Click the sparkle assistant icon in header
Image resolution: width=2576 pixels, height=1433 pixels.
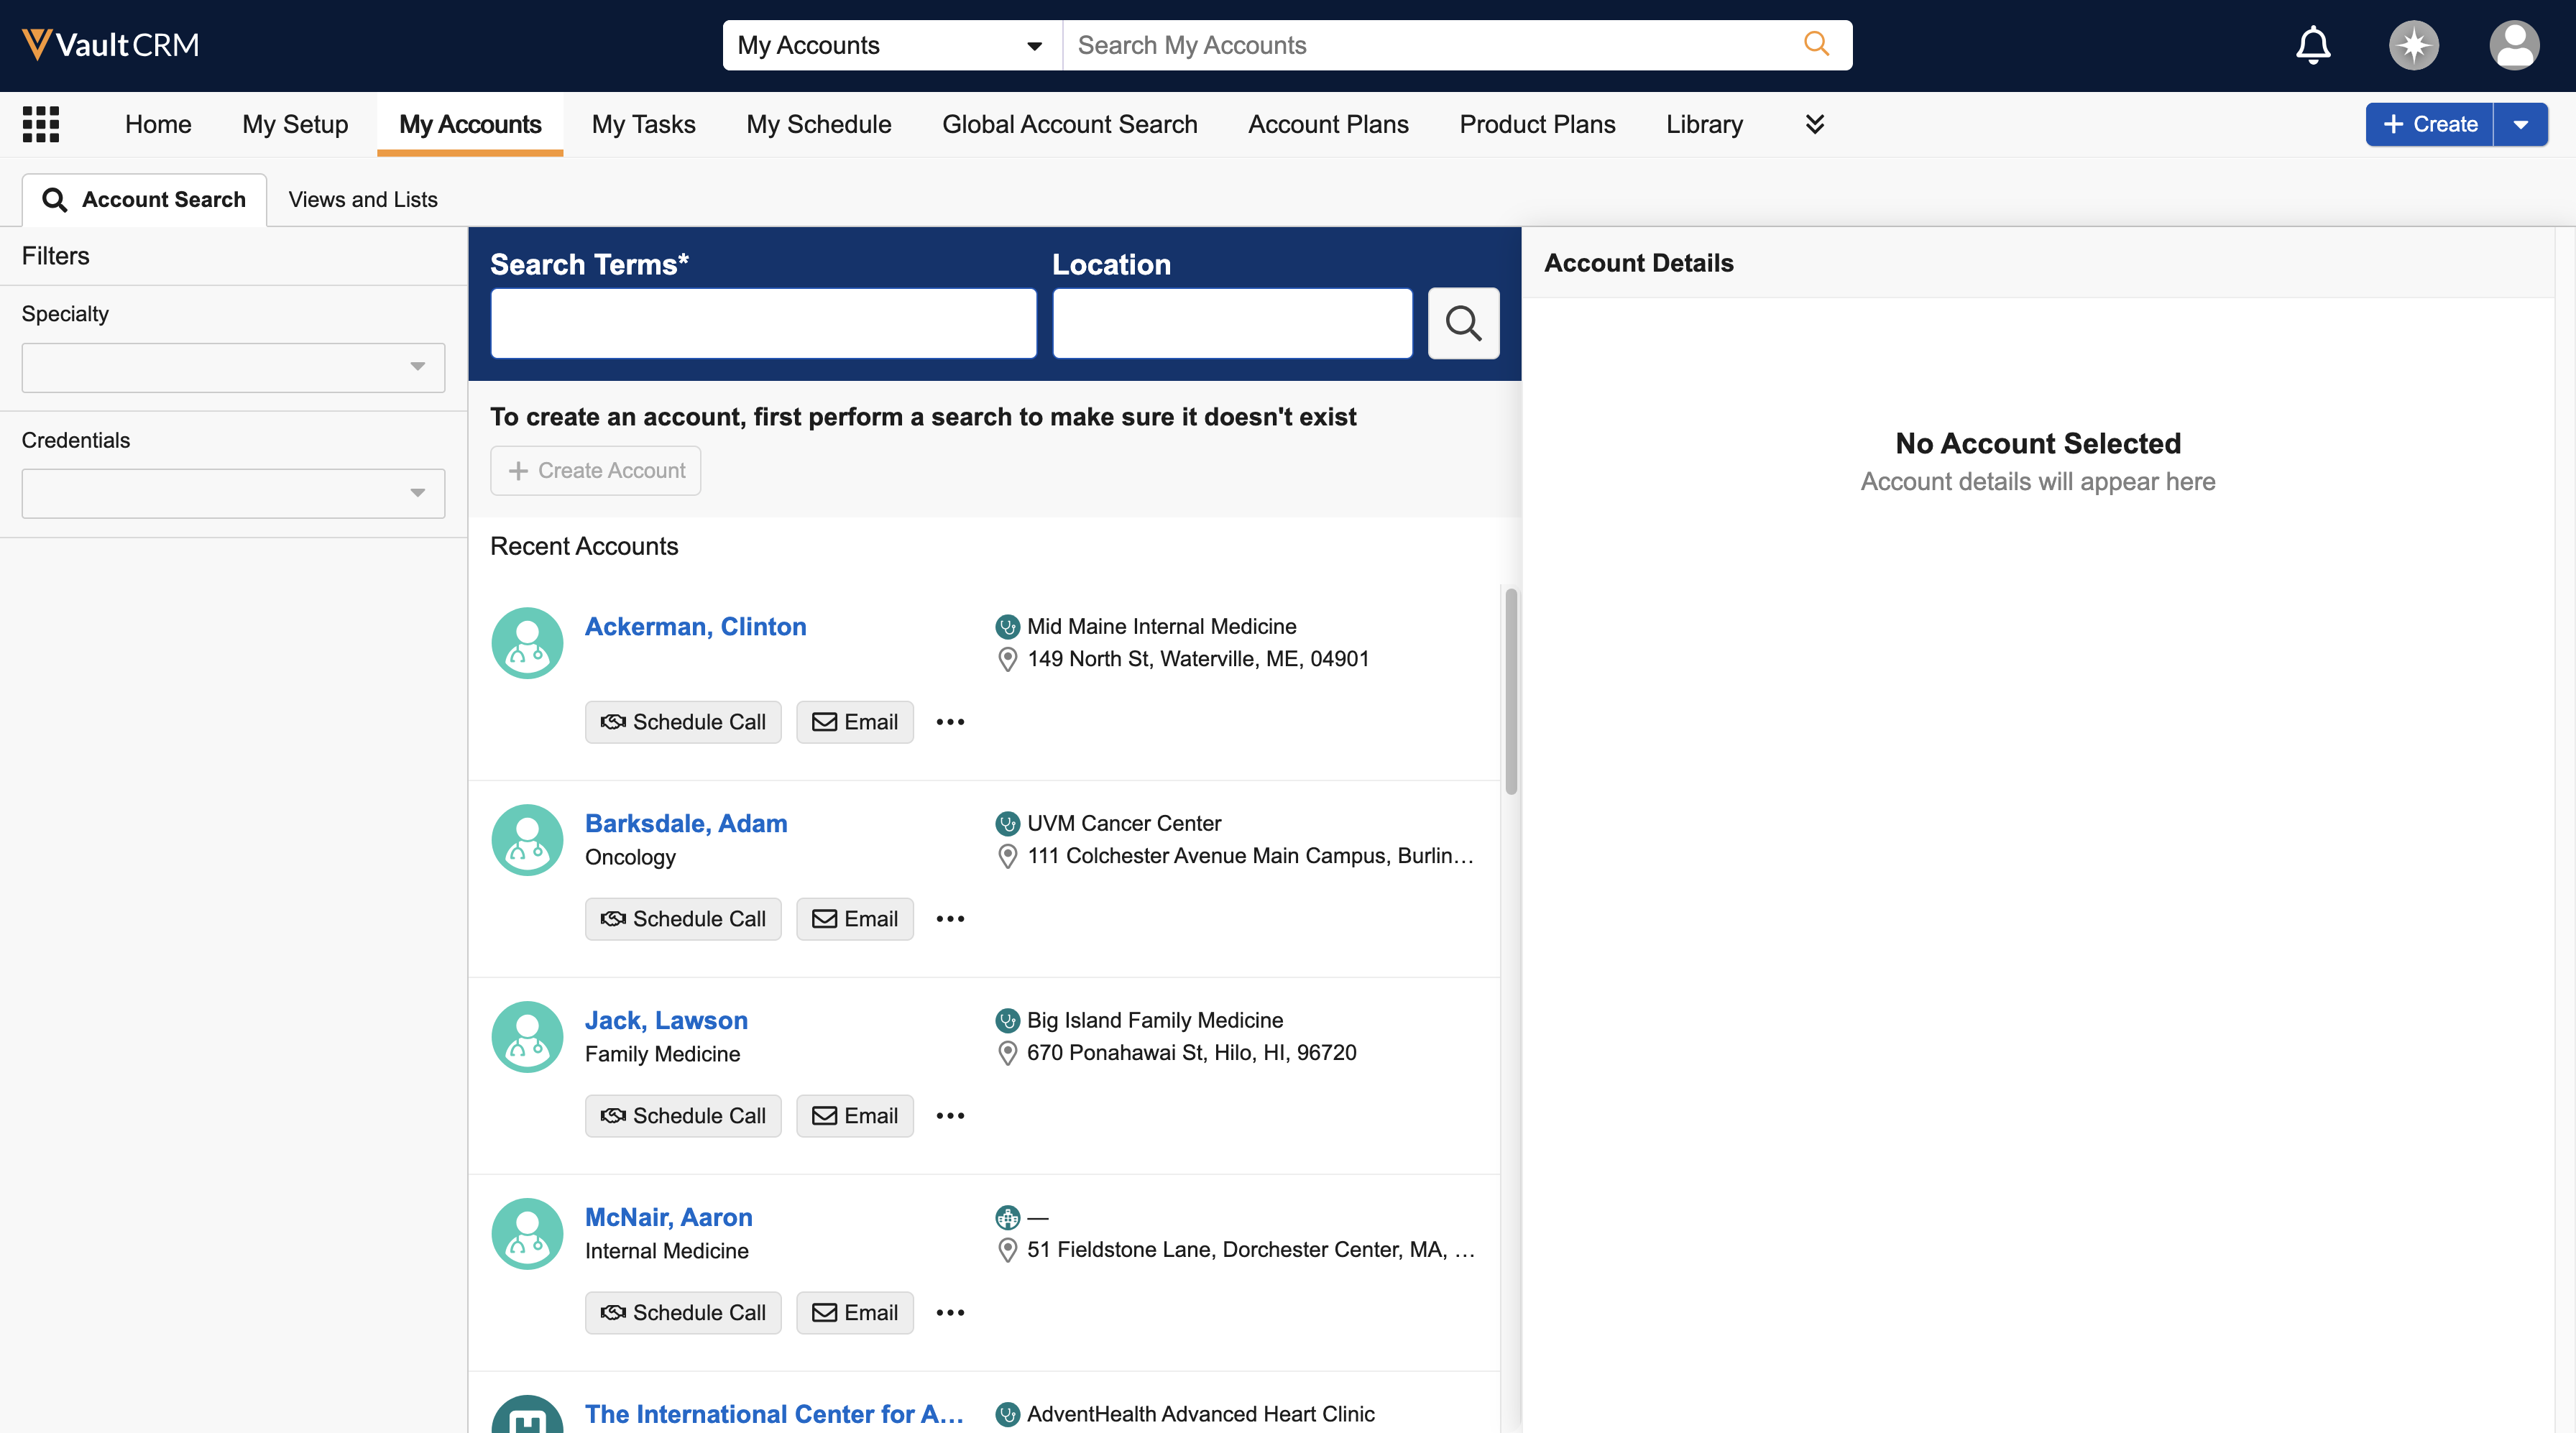[2413, 45]
